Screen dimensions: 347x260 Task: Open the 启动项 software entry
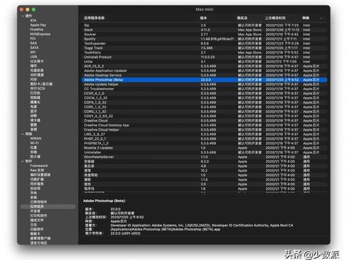coord(35,188)
